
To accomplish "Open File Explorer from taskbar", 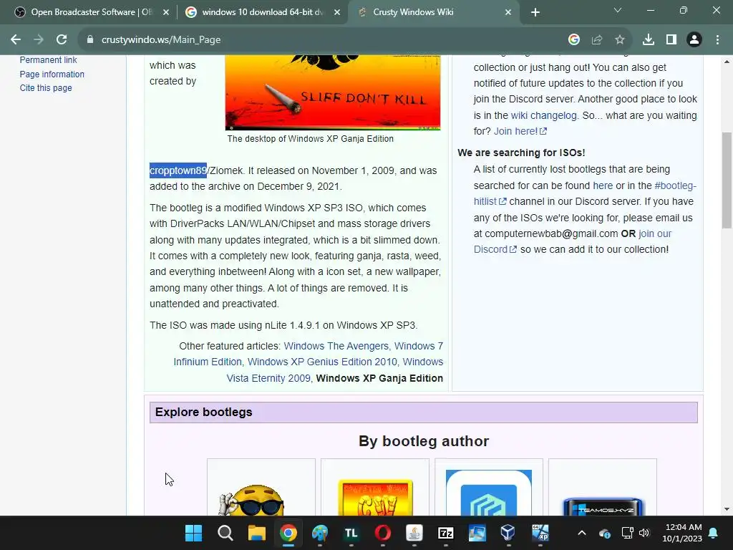I will (257, 533).
